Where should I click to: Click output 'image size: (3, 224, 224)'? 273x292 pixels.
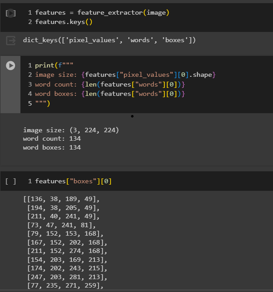[x=71, y=130]
